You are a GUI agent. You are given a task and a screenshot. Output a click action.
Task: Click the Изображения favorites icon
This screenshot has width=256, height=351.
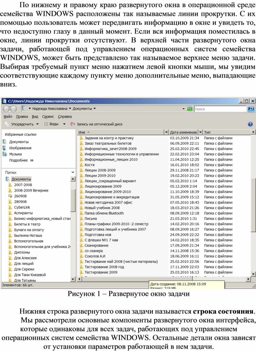(5, 148)
